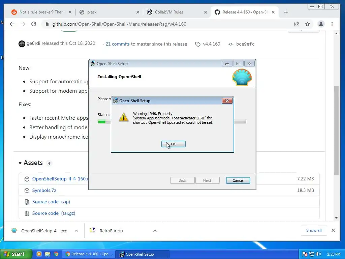Share this page from address bar
This screenshot has height=259, width=345.
coord(296,24)
